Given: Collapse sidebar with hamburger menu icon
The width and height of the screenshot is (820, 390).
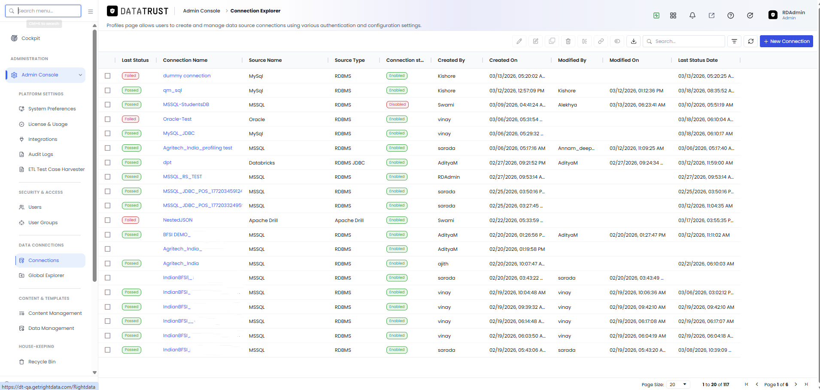Looking at the screenshot, I should 90,12.
